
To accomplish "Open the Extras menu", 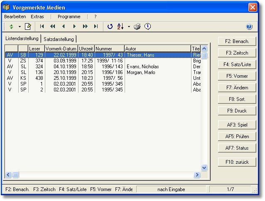I will click(x=37, y=17).
